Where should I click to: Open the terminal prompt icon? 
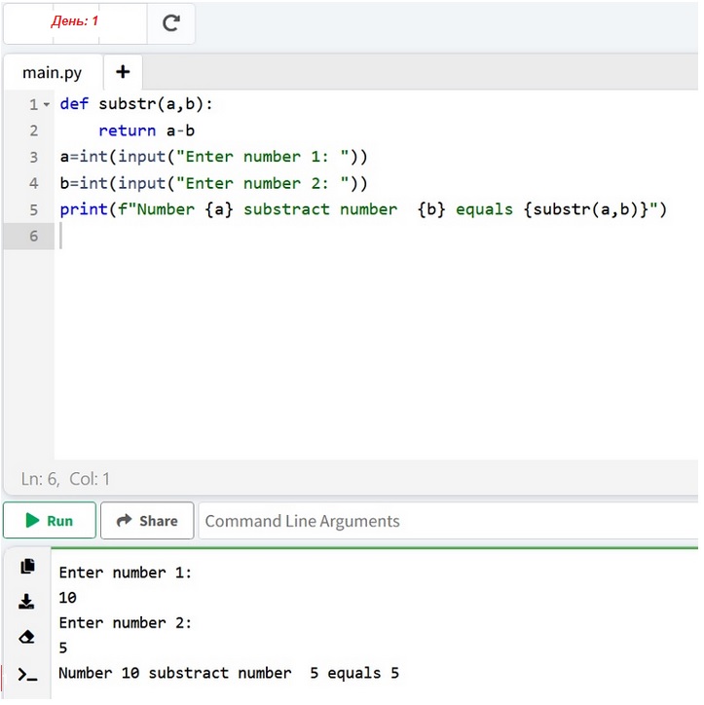click(x=27, y=674)
